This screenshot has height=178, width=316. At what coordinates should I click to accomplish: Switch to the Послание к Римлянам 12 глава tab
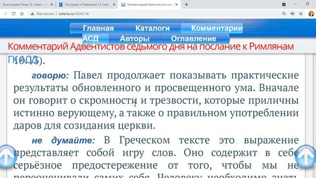pos(87,4)
